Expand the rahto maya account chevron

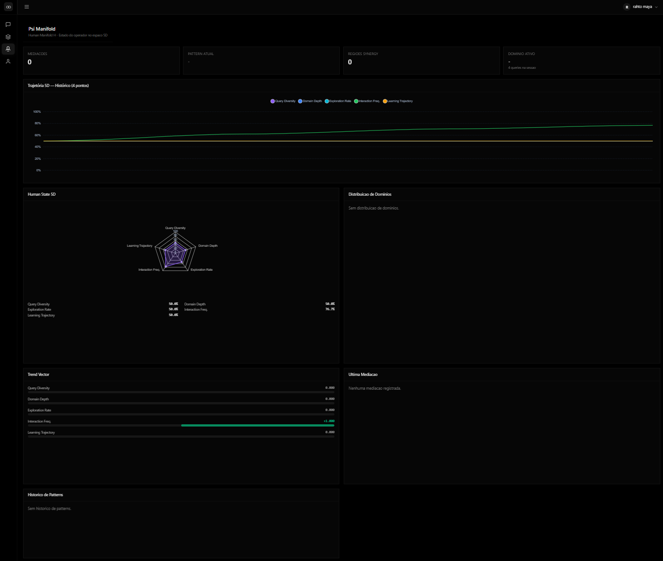click(x=656, y=7)
